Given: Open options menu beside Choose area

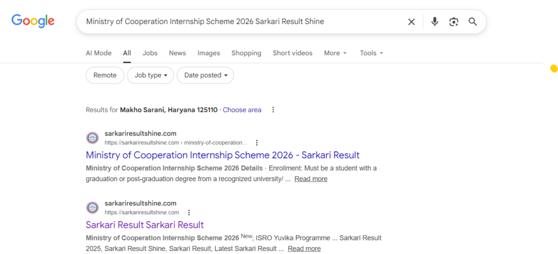Looking at the screenshot, I should coord(273,110).
